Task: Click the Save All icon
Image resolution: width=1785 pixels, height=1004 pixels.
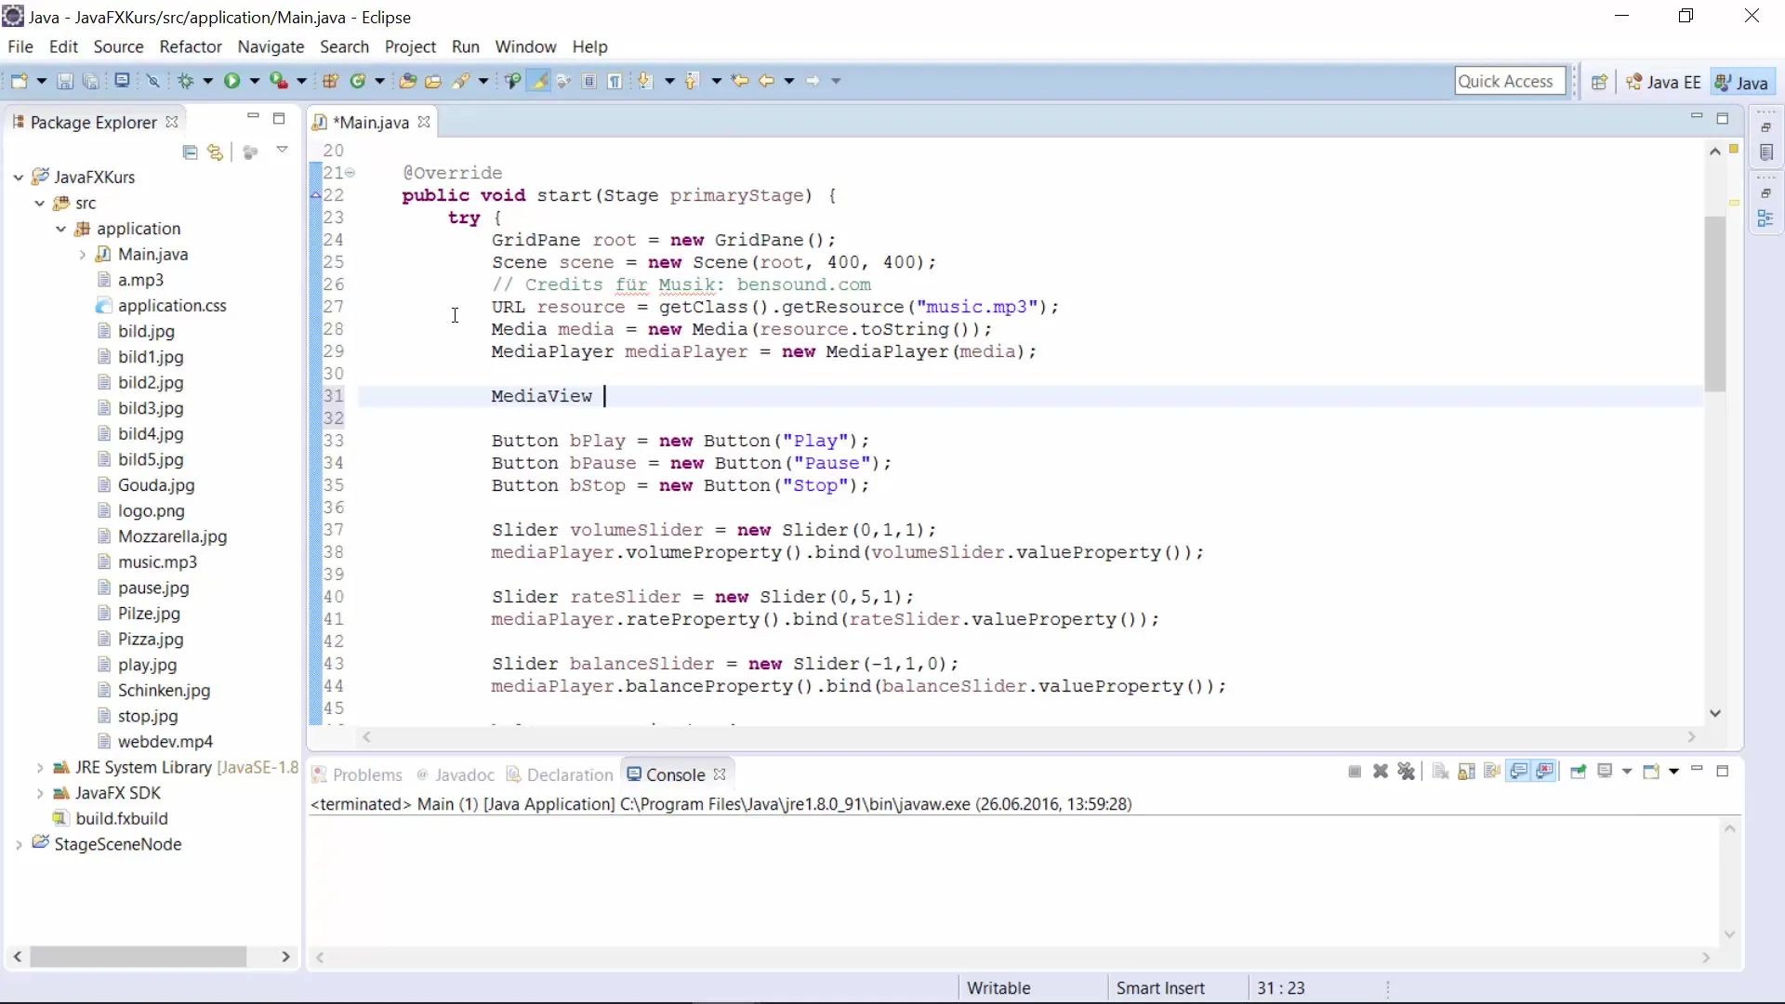Action: [x=91, y=81]
